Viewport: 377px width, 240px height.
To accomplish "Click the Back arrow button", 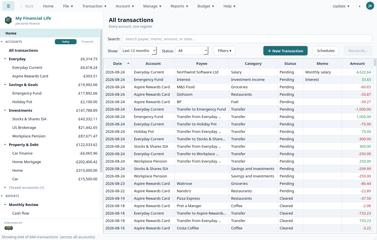I will point(27,6).
